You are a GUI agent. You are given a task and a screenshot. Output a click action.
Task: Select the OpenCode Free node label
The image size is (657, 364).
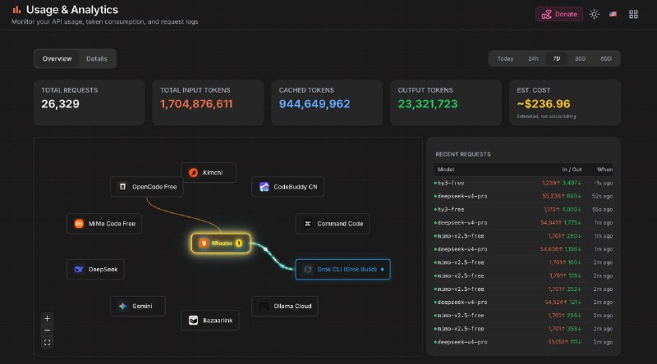[x=154, y=187]
